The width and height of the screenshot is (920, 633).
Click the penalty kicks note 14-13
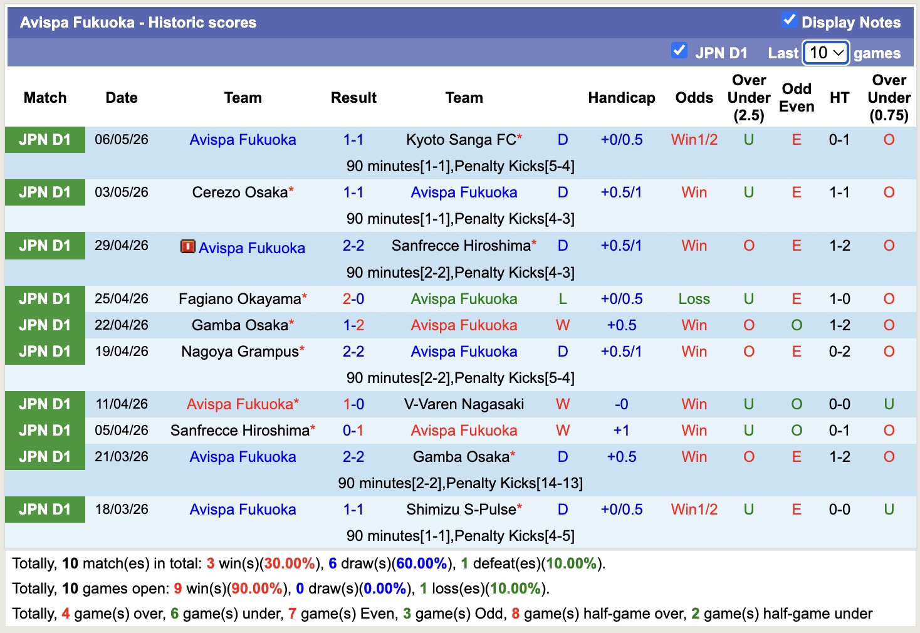coord(460,483)
